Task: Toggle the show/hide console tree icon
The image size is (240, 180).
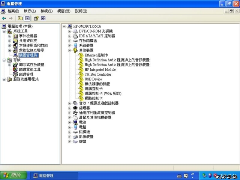Action: 27,18
